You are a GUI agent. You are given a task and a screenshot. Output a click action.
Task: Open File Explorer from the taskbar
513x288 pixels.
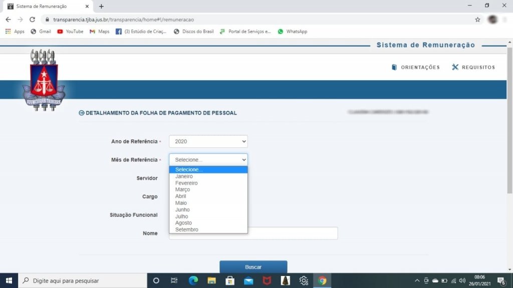tap(211, 280)
